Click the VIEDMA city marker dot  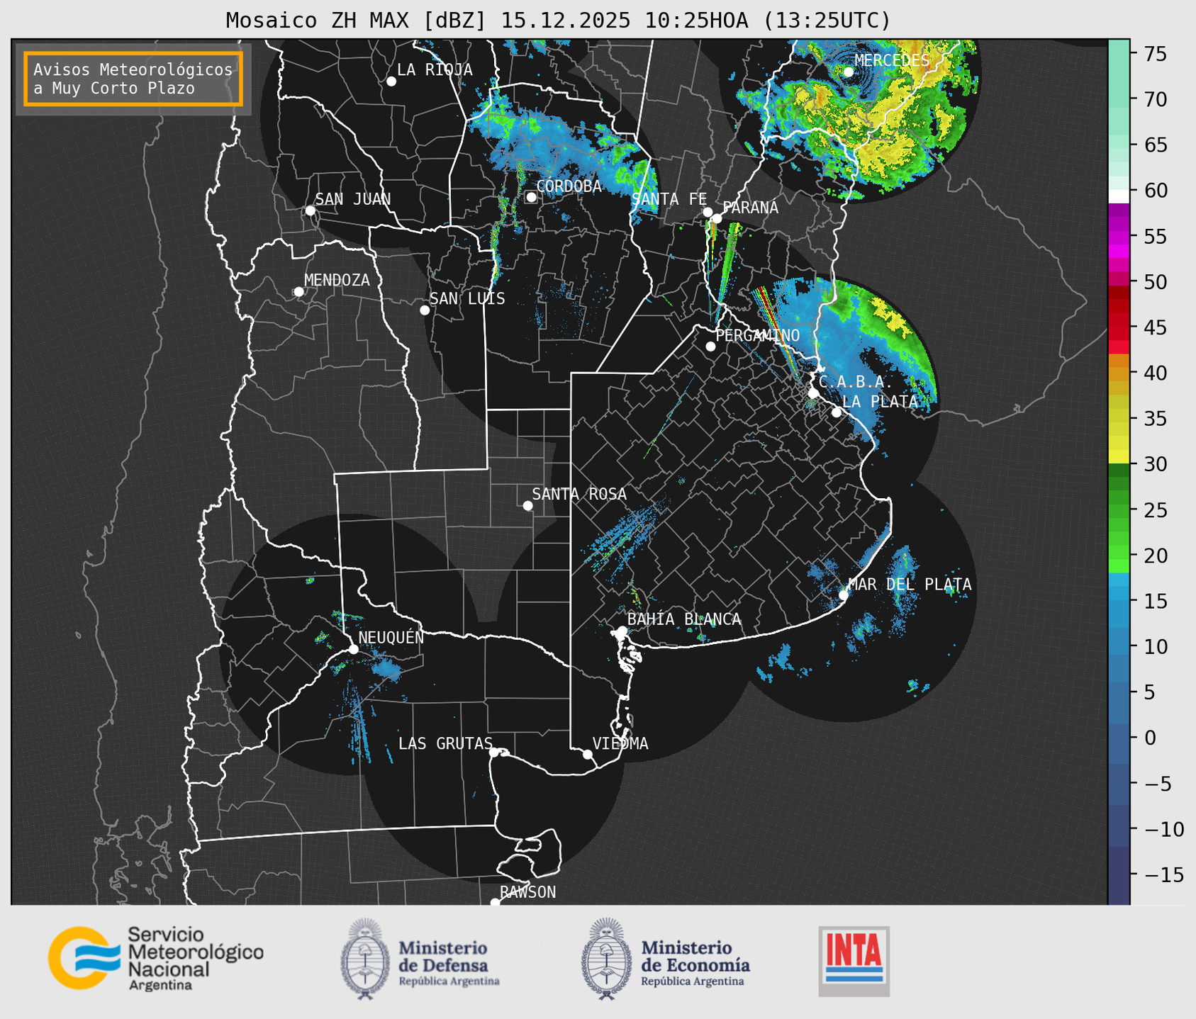click(x=588, y=754)
